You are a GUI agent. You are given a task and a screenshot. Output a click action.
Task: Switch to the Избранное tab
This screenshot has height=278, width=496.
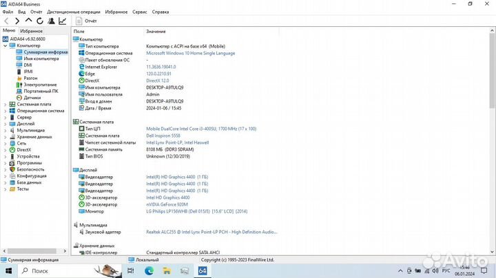coord(31,31)
